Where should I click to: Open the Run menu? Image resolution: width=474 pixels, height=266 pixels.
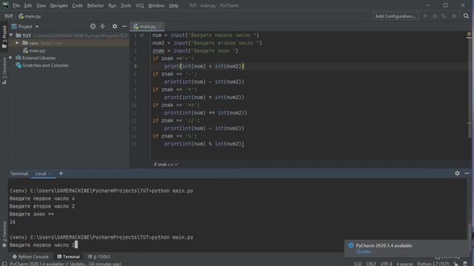(x=112, y=5)
